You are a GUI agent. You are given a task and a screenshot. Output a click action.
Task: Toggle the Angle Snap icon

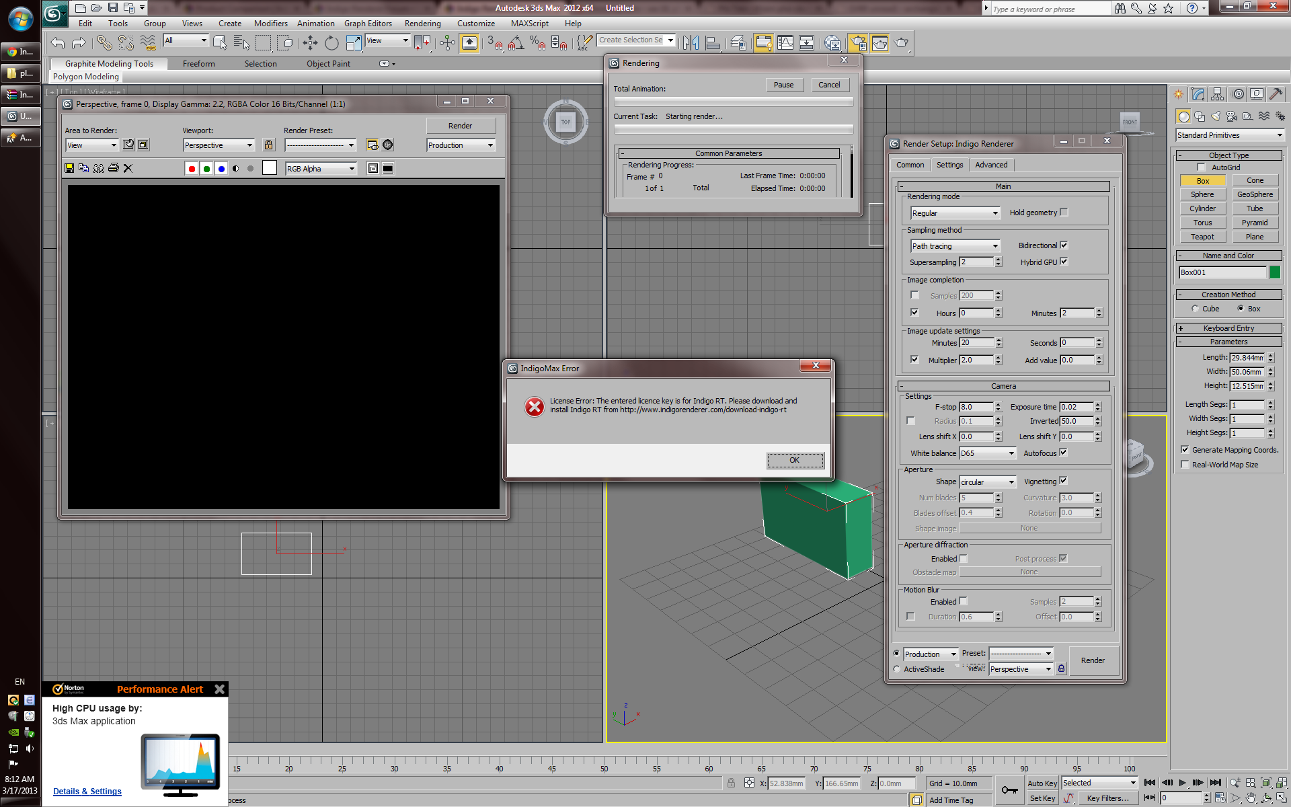516,43
